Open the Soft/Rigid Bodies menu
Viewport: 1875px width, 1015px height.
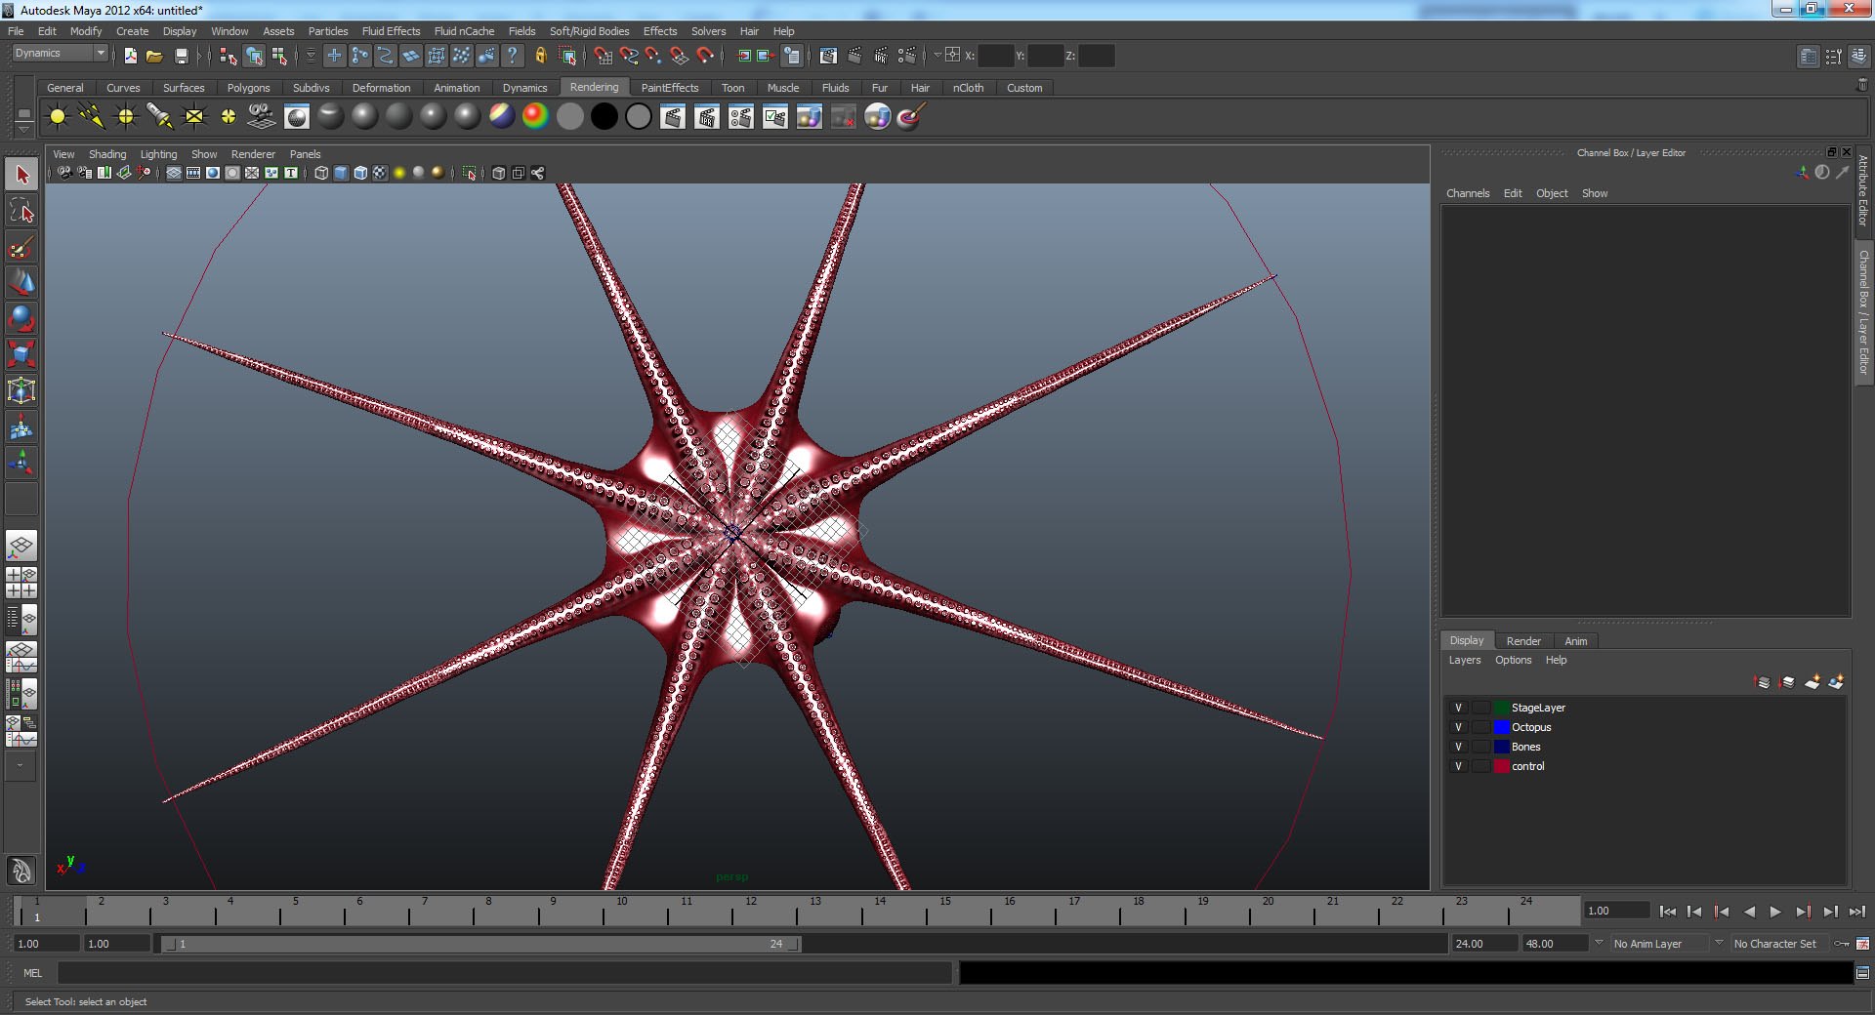click(x=589, y=31)
